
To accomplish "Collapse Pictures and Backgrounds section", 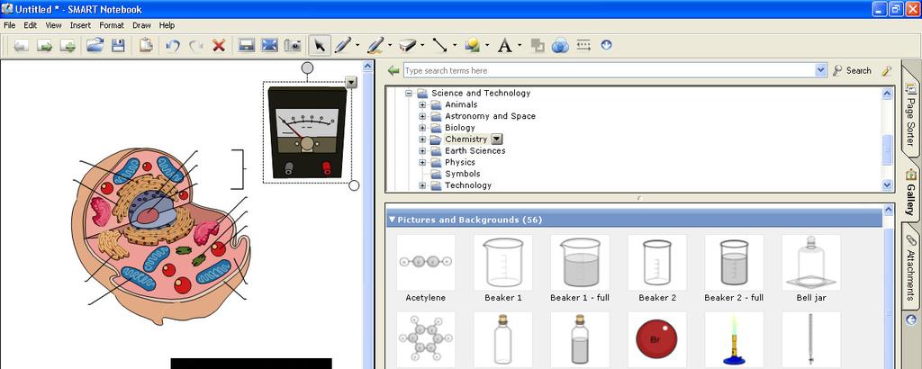I will (393, 220).
